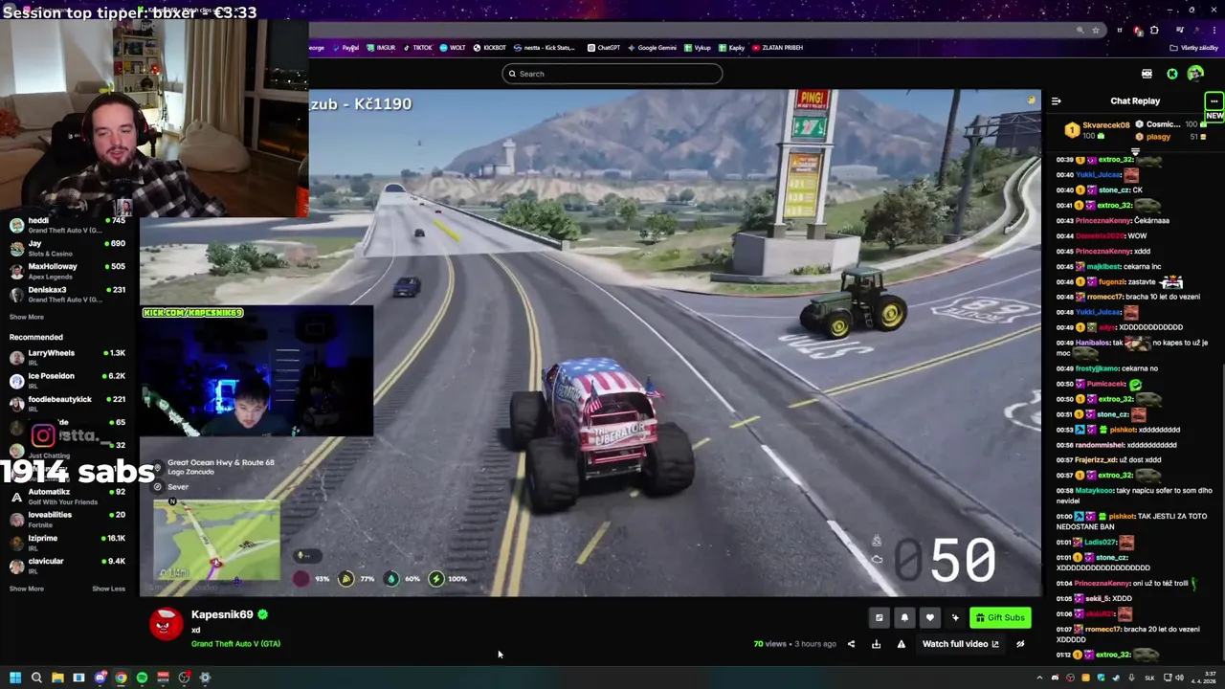Click the heart follow icon
1225x689 pixels.
pyautogui.click(x=929, y=618)
